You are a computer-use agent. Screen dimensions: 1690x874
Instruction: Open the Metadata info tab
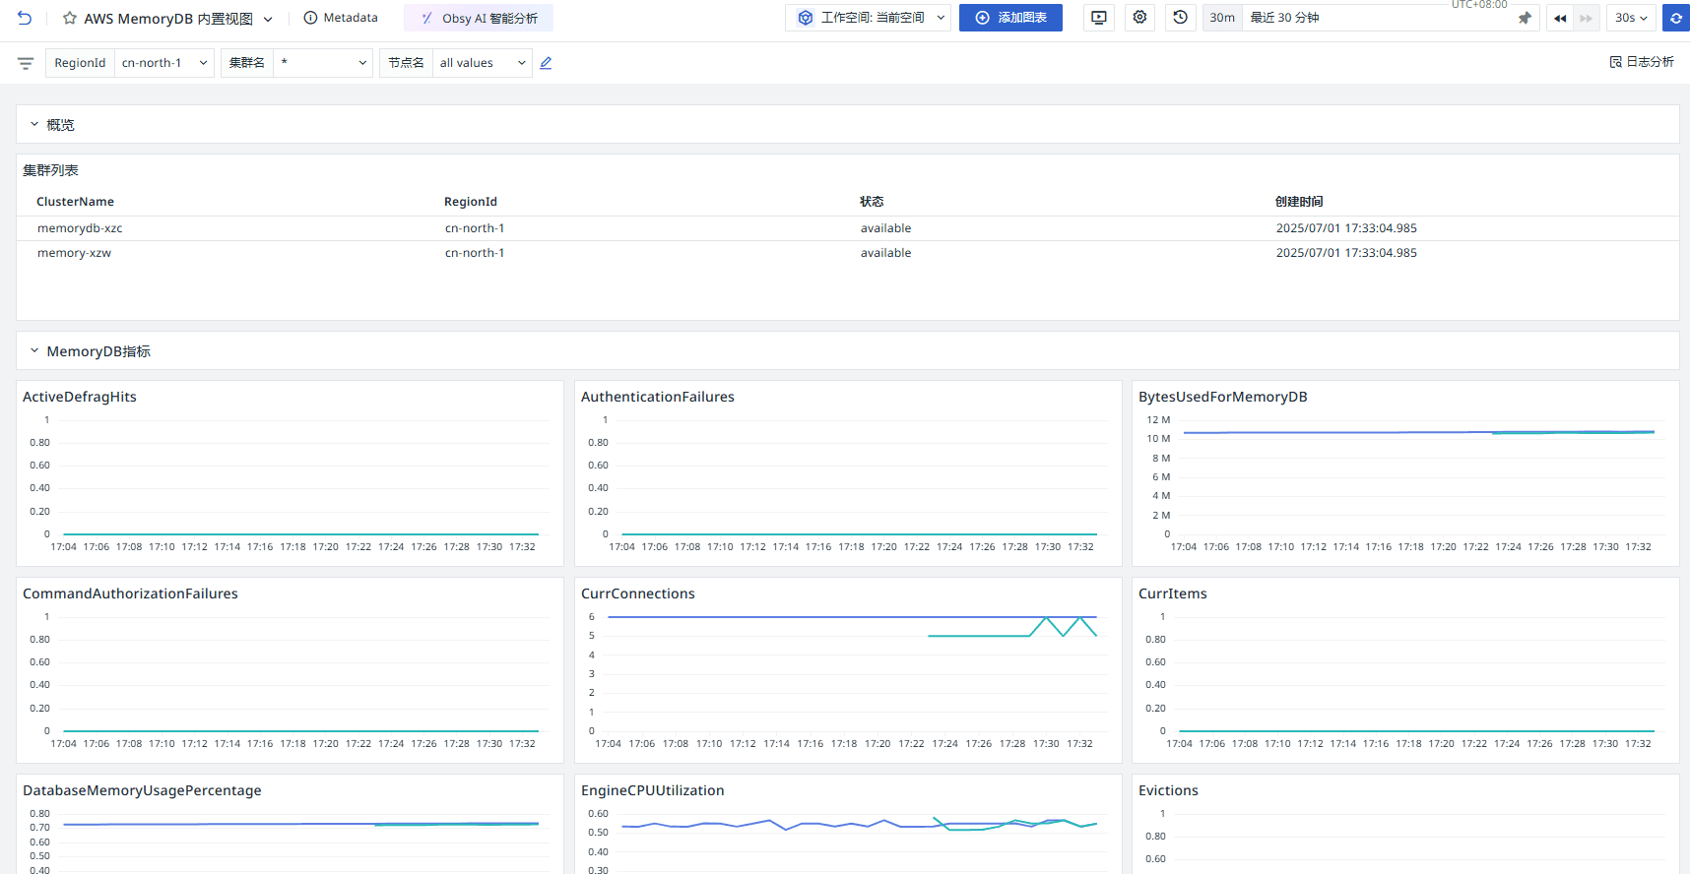tap(341, 18)
